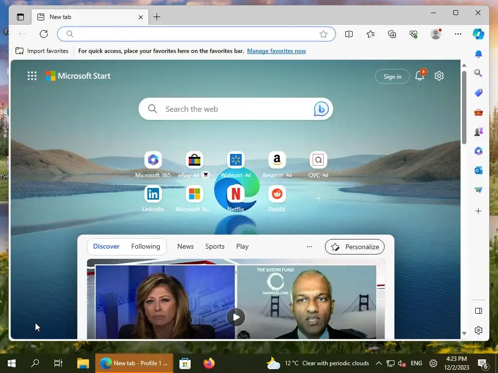The width and height of the screenshot is (498, 373).
Task: Show hidden system tray icons
Action: point(378,363)
